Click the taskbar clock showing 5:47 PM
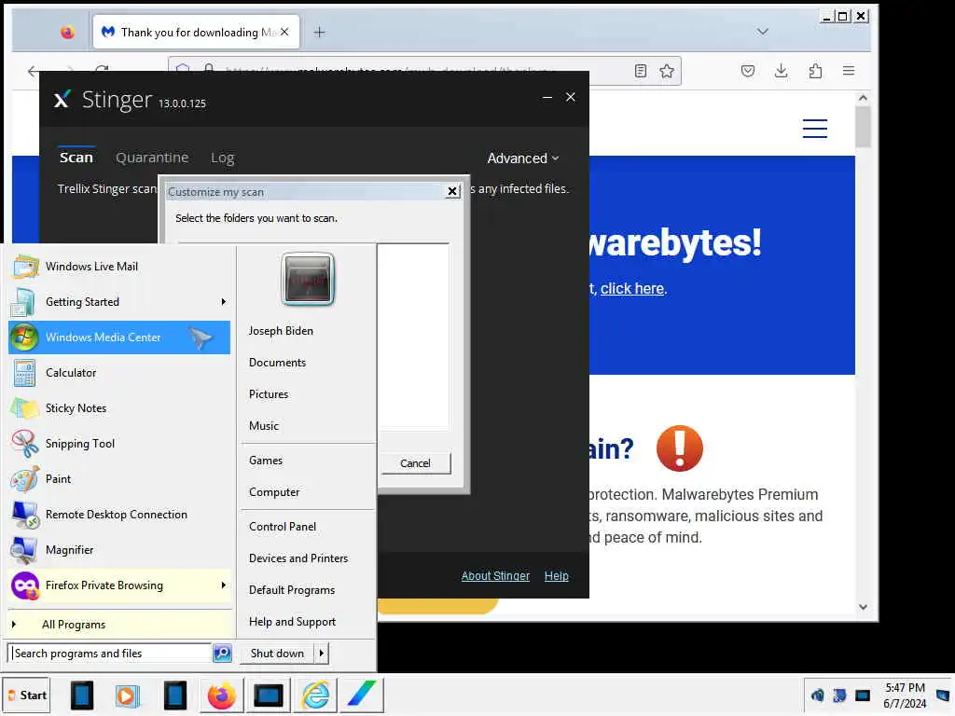 (x=905, y=695)
